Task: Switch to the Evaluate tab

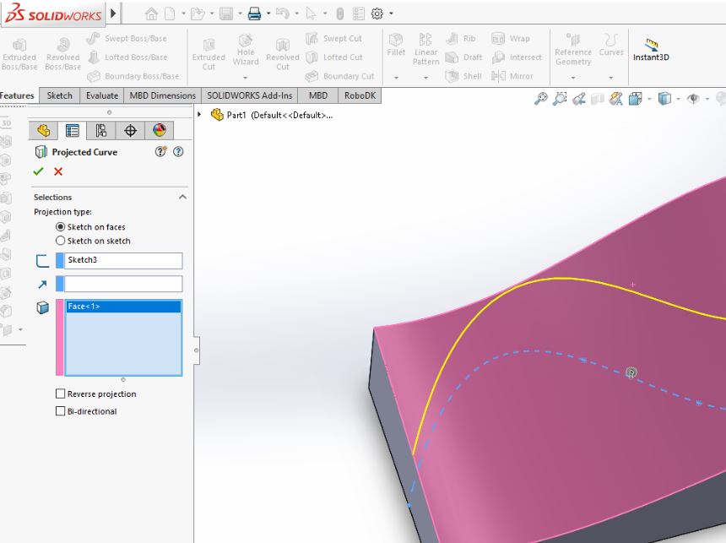Action: point(102,95)
